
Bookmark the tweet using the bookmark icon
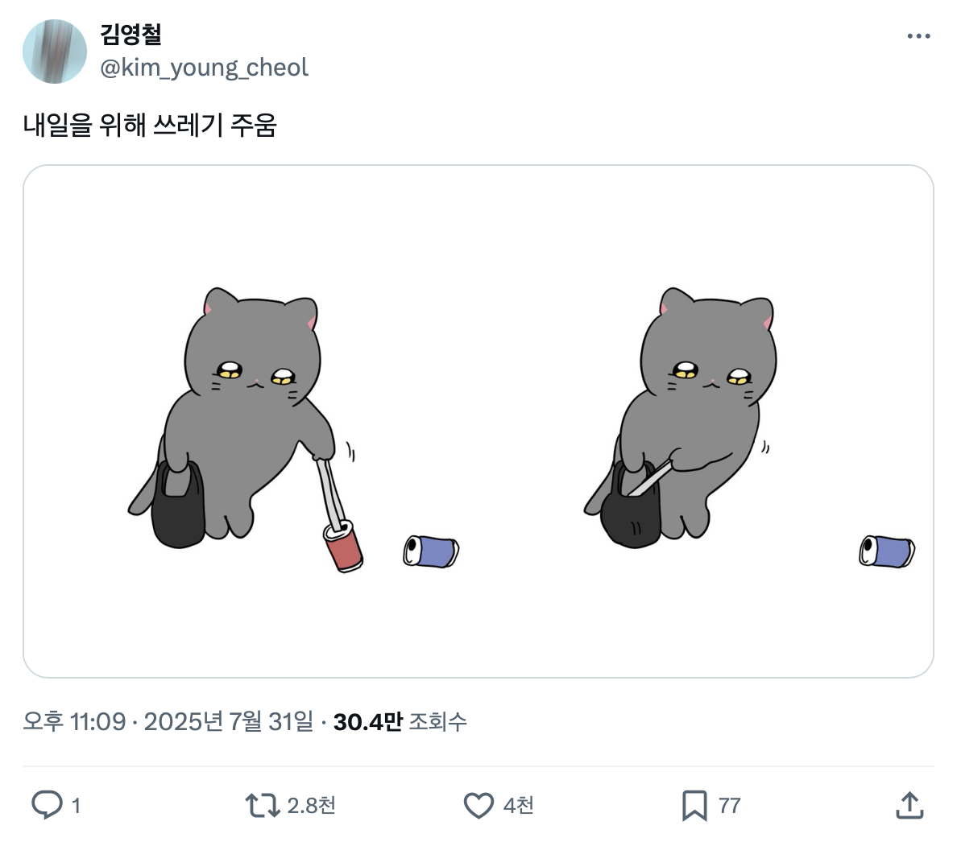pyautogui.click(x=695, y=804)
